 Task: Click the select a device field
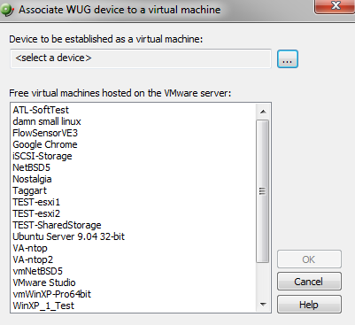[141, 58]
